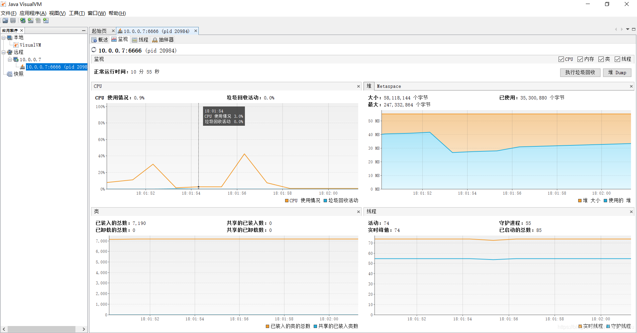This screenshot has width=637, height=333.
Task: Close the heap 堆 chart panel
Action: [631, 86]
